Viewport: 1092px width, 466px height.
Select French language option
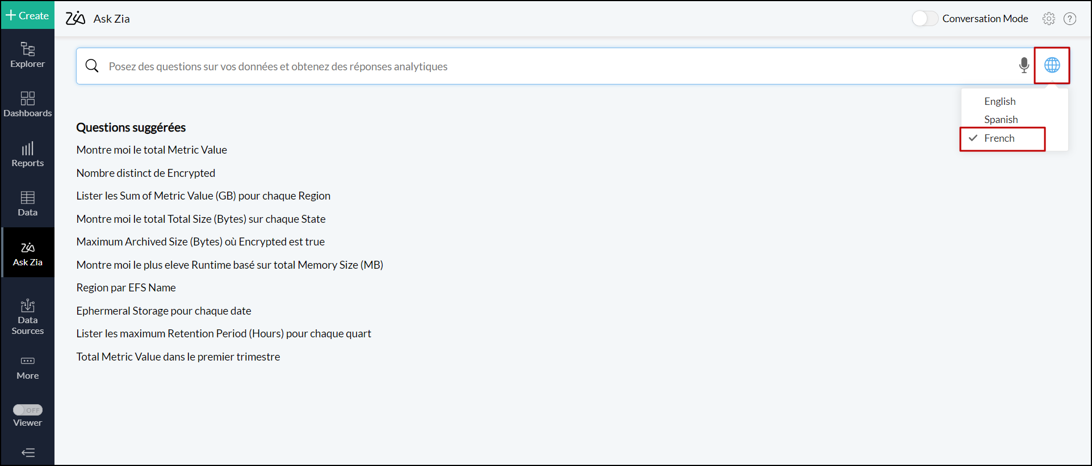pyautogui.click(x=999, y=138)
